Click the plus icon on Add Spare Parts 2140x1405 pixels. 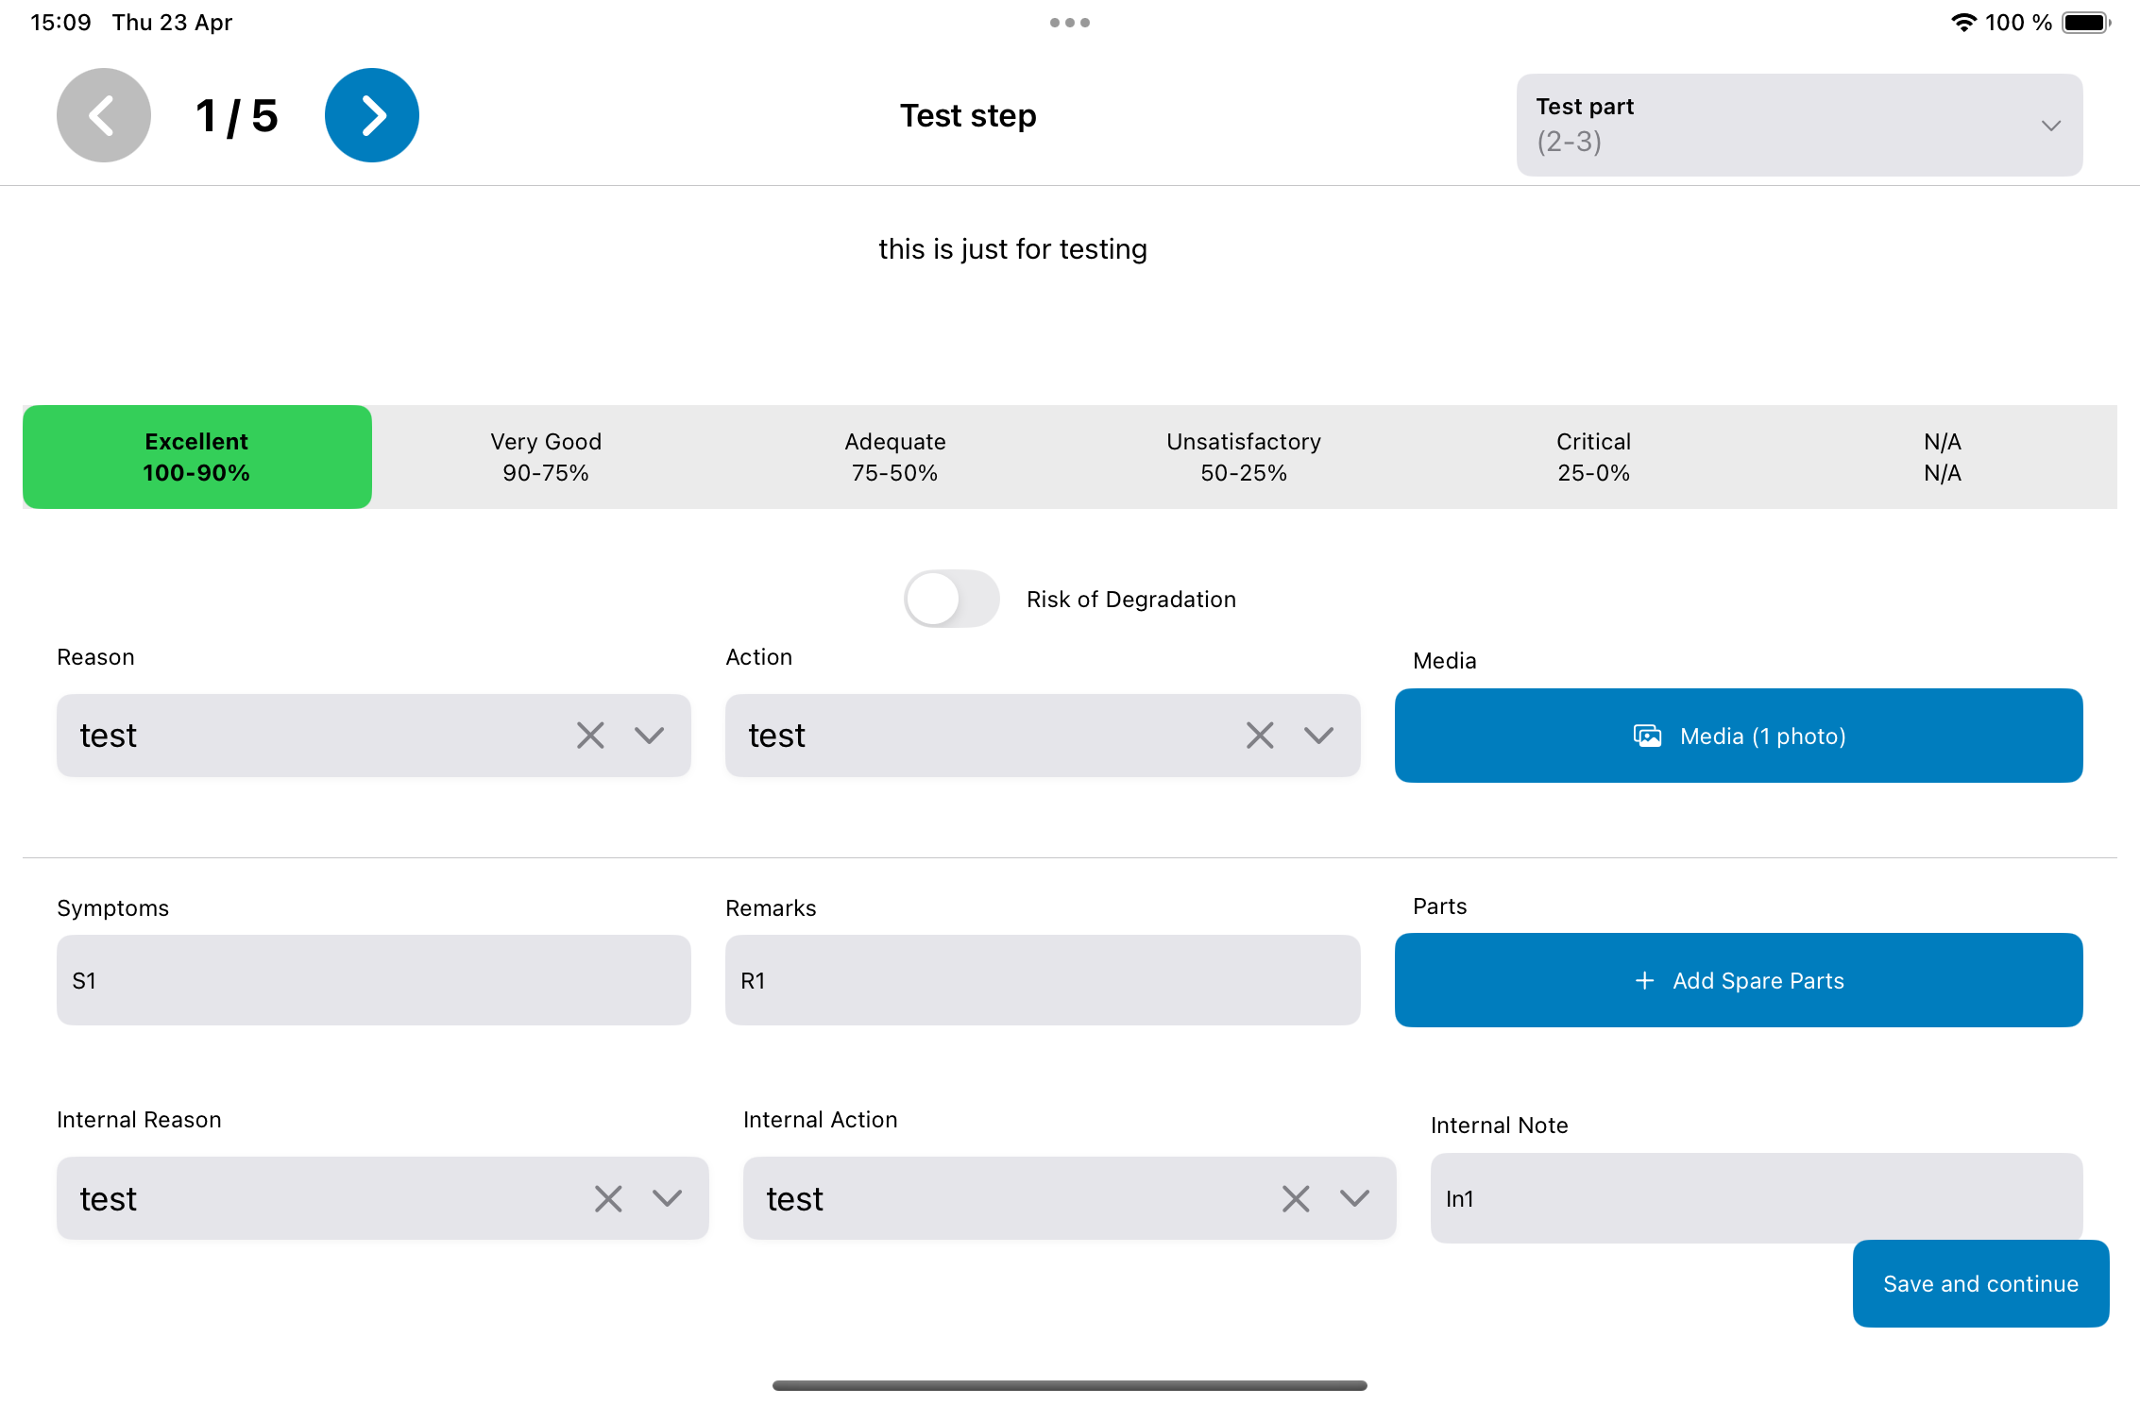[x=1644, y=980]
